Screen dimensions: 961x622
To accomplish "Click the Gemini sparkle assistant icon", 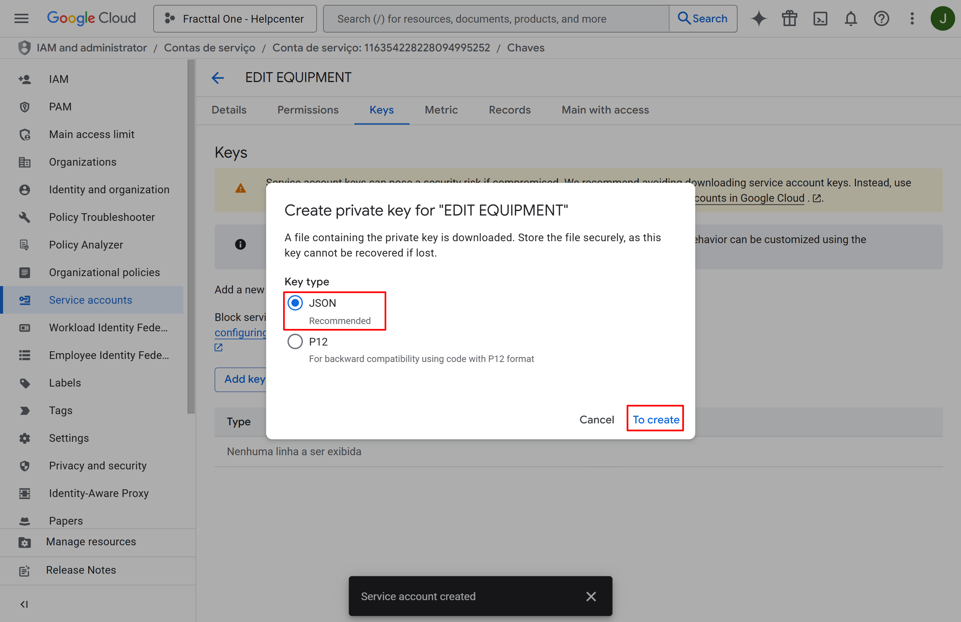I will [x=759, y=18].
